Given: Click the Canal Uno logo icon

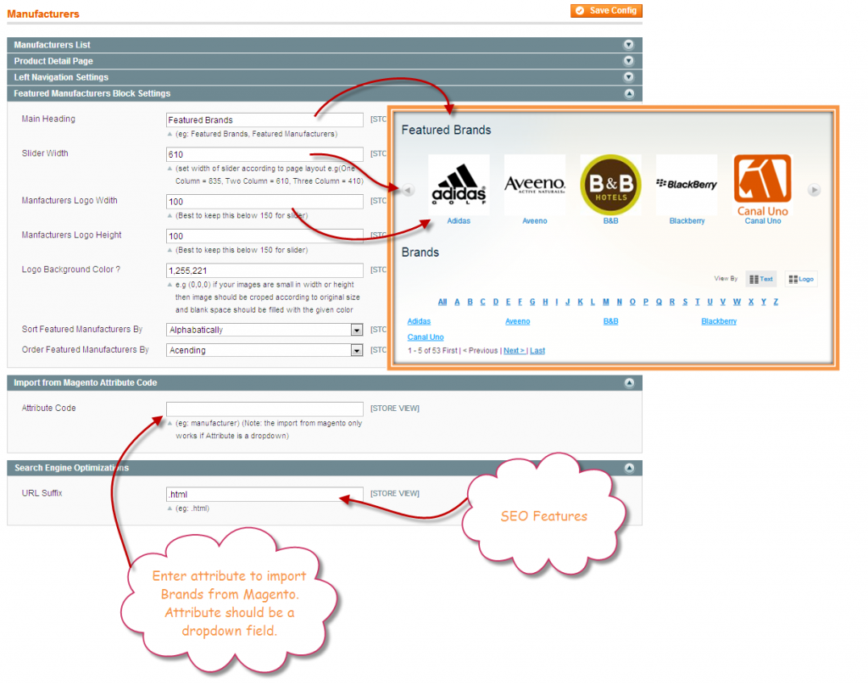Looking at the screenshot, I should [762, 185].
